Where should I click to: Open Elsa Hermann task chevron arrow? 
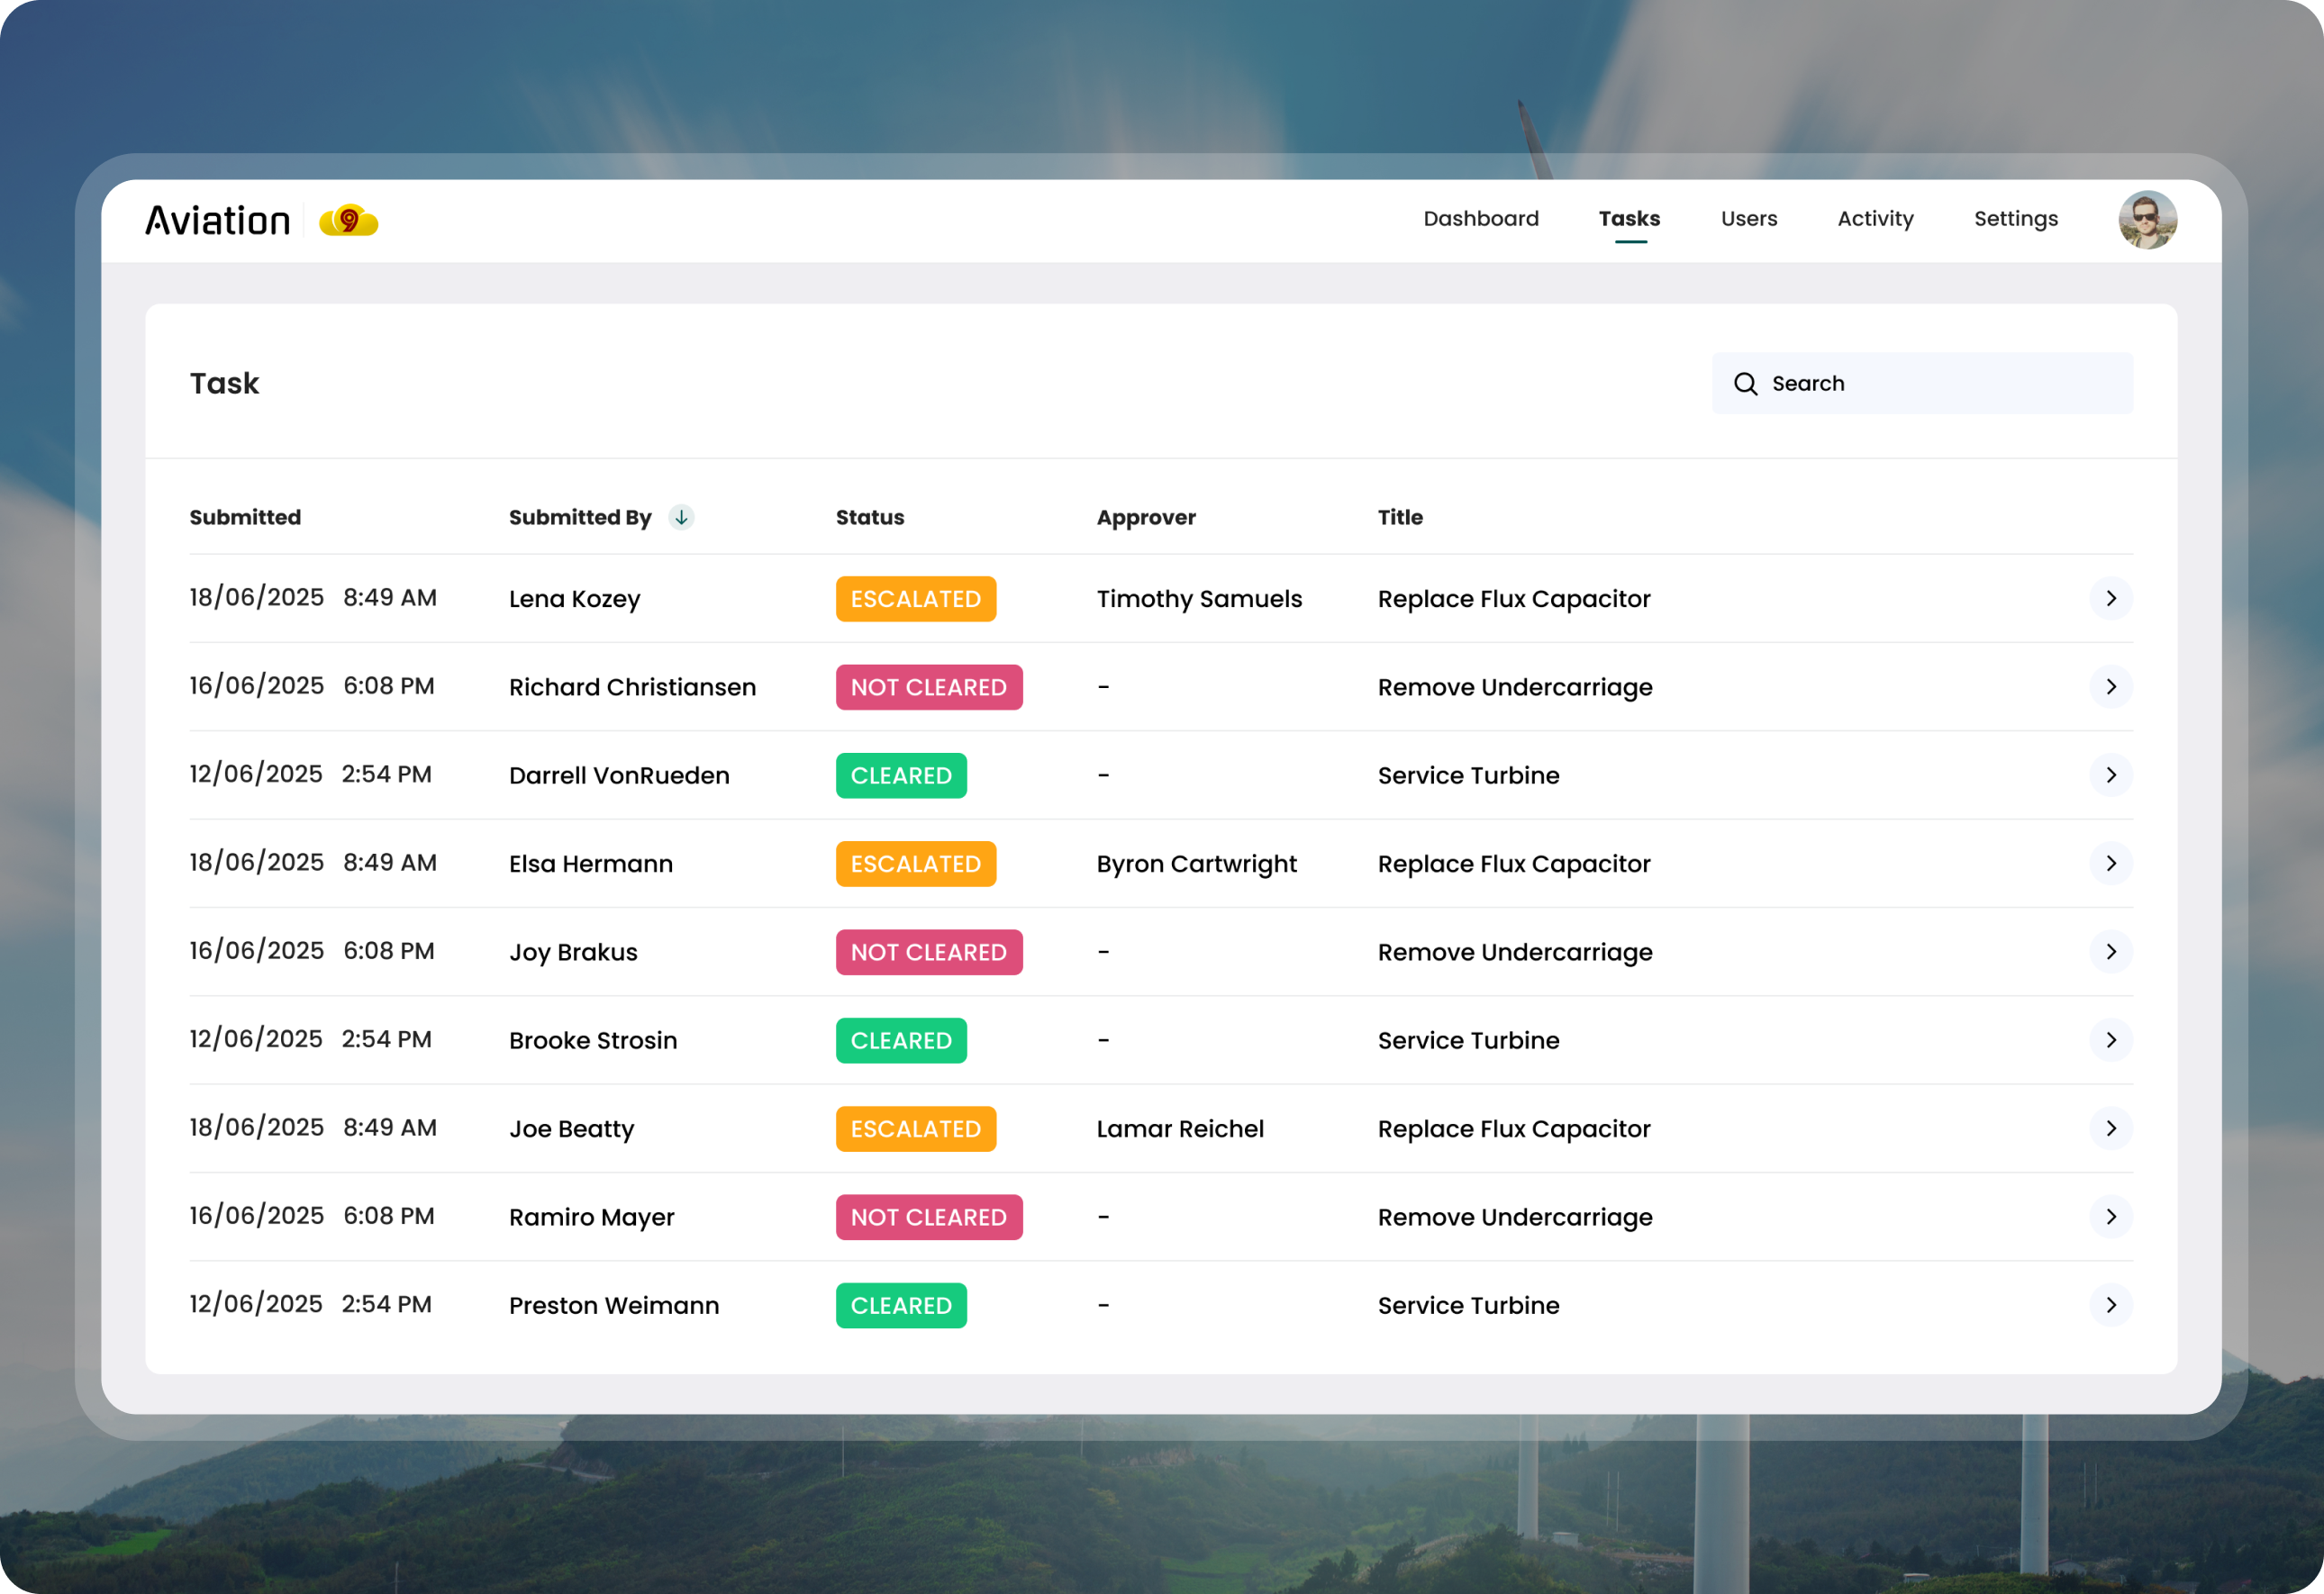click(x=2110, y=863)
